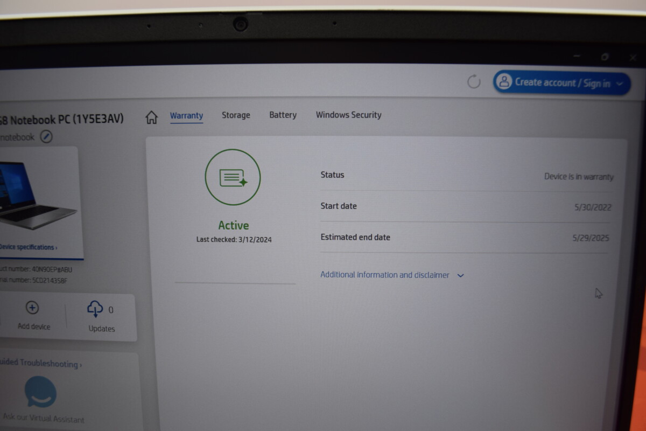Click the Virtual Assistant chat icon
This screenshot has height=431, width=646.
40,392
